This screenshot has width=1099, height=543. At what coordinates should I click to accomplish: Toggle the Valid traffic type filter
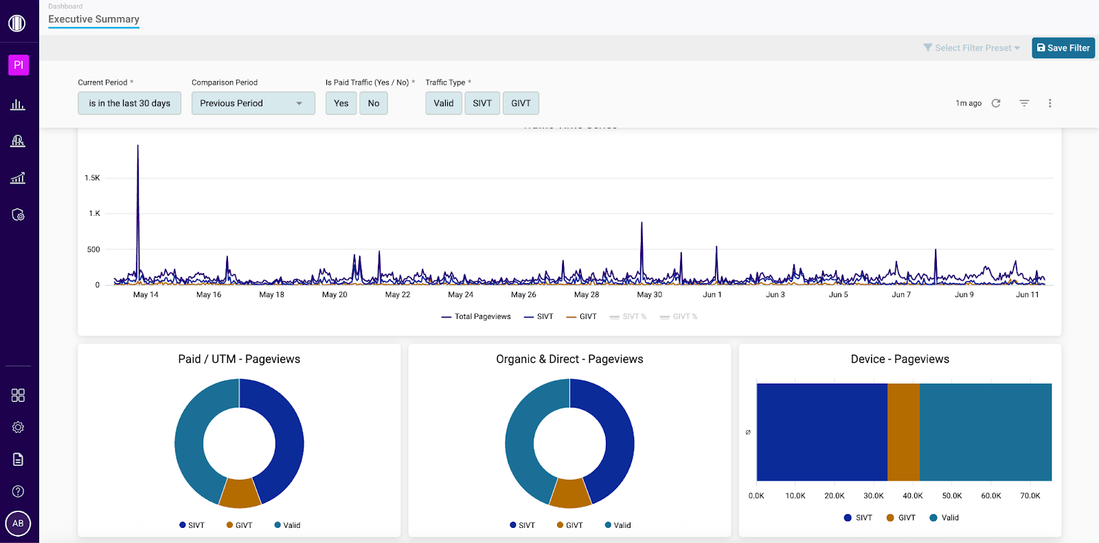tap(443, 103)
